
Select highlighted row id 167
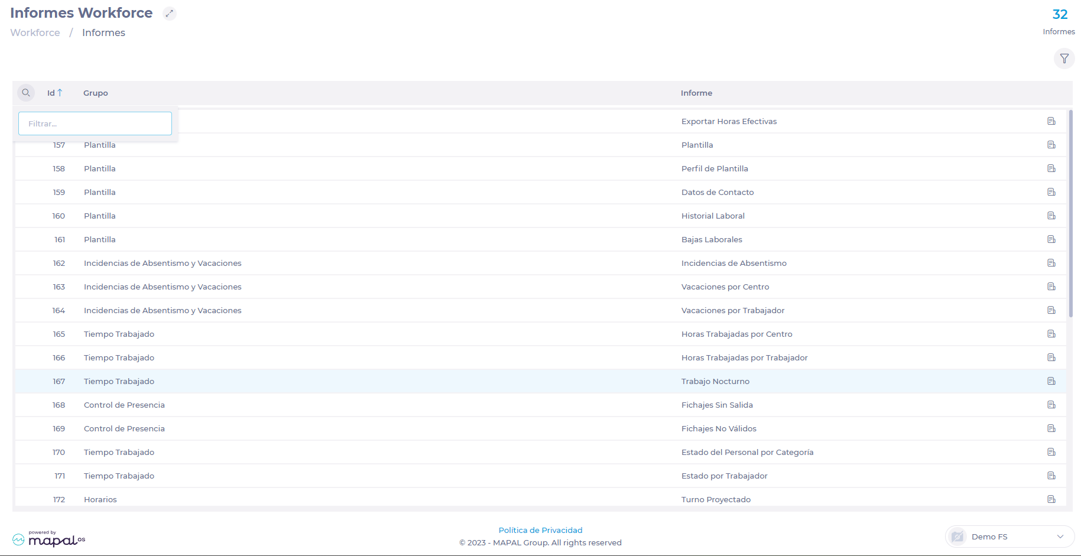tap(59, 381)
